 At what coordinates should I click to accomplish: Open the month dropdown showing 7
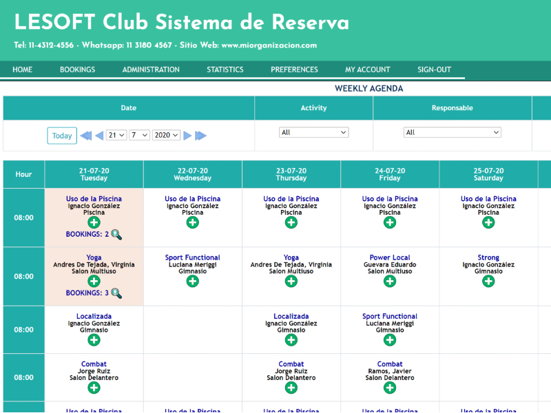(x=140, y=136)
